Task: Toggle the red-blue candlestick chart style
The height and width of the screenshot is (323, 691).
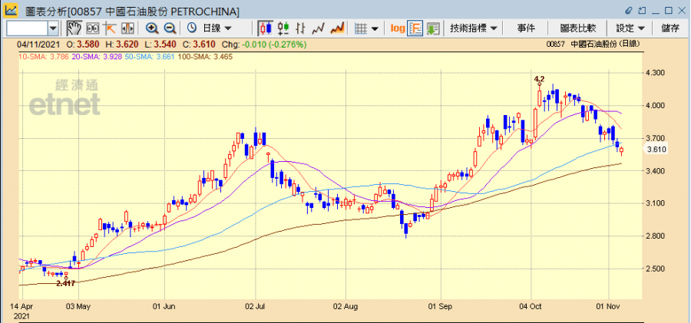Action: click(266, 28)
